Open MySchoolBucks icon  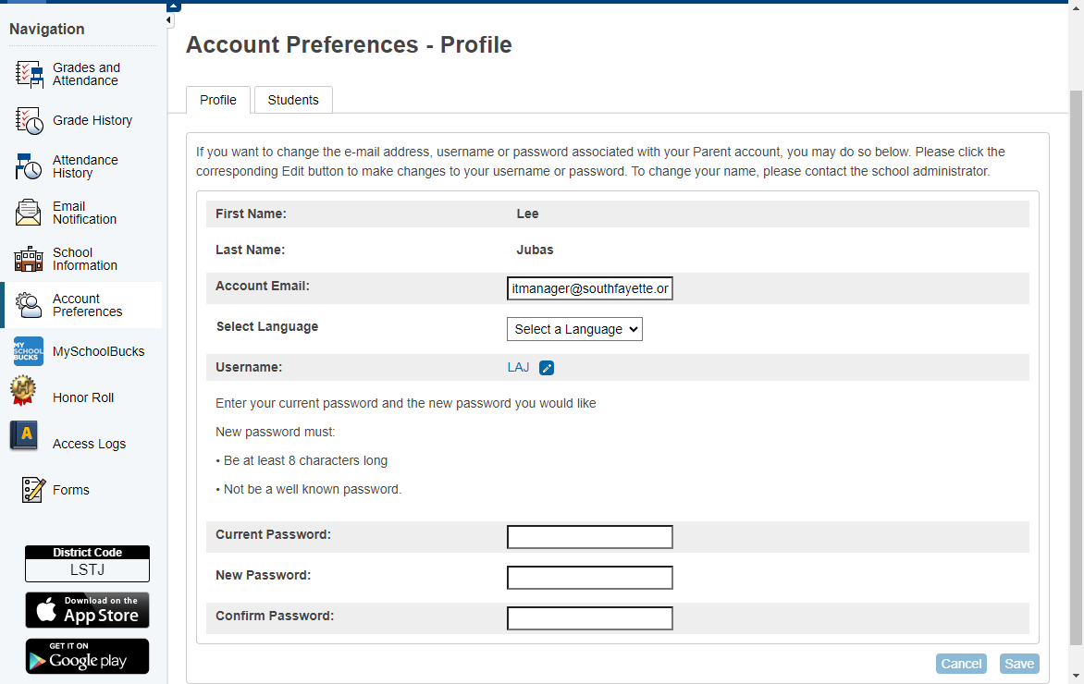click(x=29, y=351)
